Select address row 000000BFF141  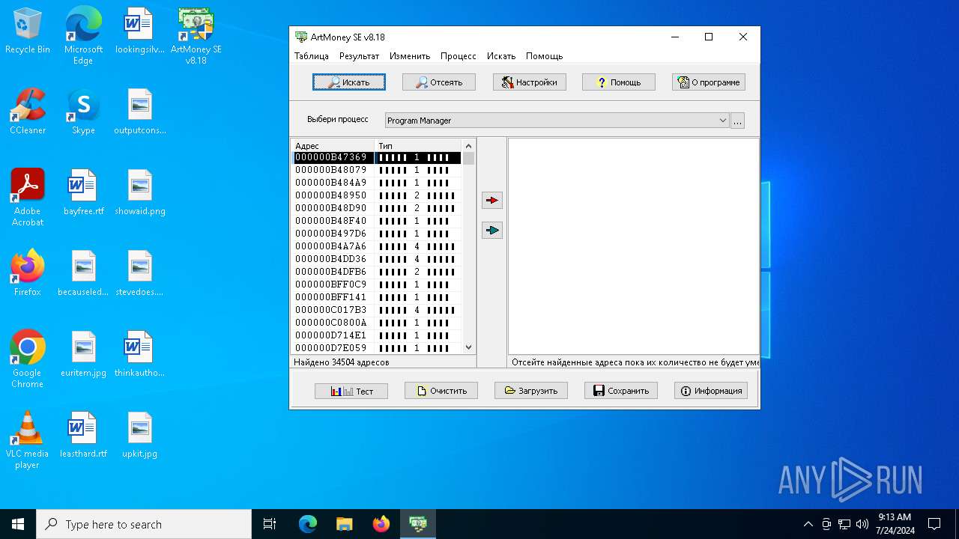coord(376,298)
